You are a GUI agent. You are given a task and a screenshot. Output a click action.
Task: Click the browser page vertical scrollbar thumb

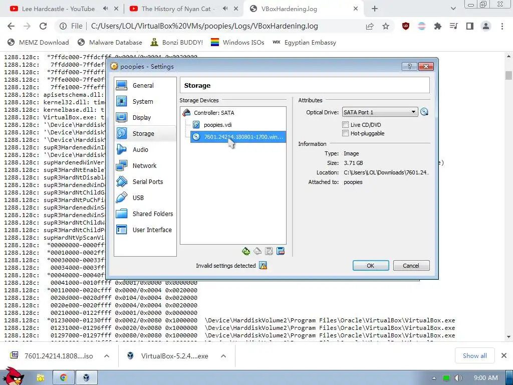point(508,75)
